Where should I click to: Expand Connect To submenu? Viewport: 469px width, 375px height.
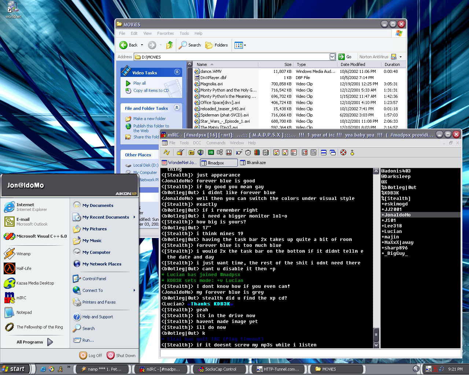pos(134,290)
